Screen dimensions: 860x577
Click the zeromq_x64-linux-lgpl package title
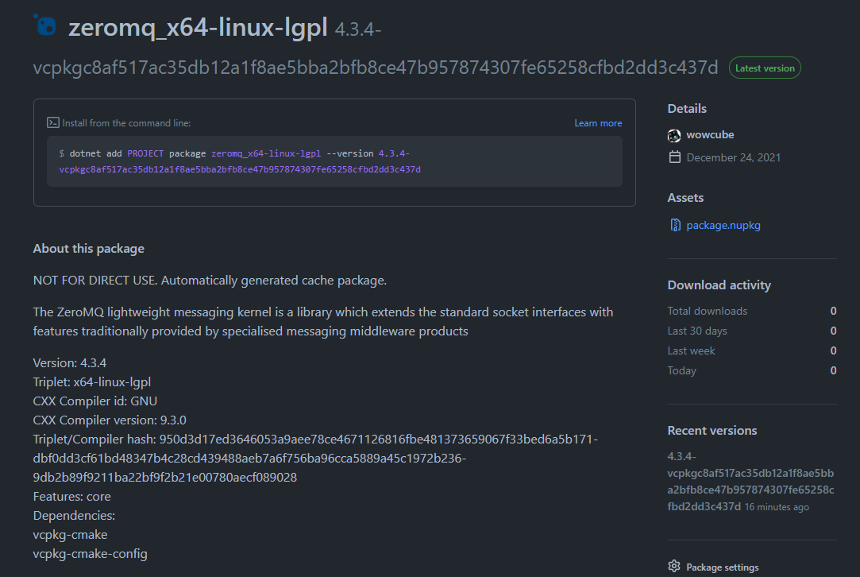[x=195, y=25]
